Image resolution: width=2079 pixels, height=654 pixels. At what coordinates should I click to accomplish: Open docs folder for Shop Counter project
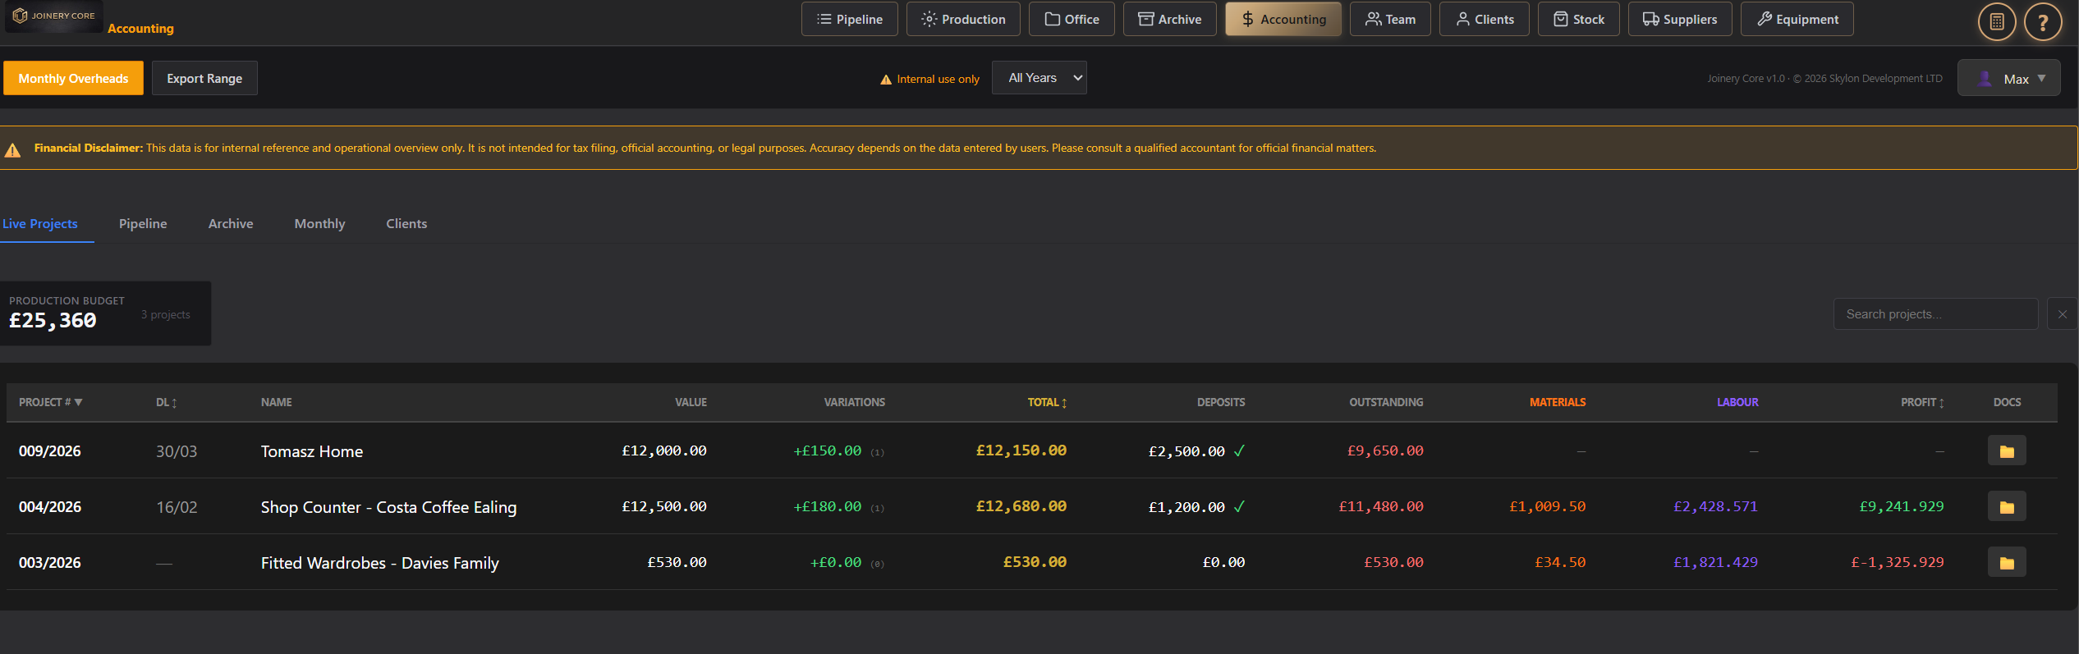2006,506
